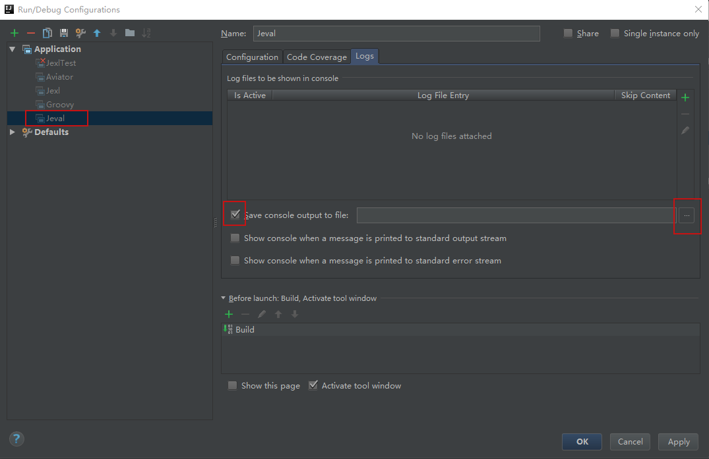Screen dimensions: 709x459
Task: Collapse the Before launch section
Action: point(225,298)
